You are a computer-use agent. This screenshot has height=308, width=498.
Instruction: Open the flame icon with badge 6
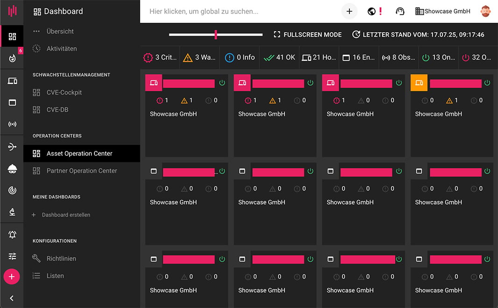click(12, 58)
